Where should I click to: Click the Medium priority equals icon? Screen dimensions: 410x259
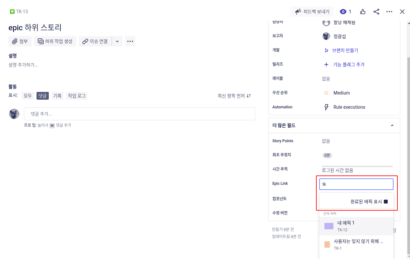coord(326,93)
